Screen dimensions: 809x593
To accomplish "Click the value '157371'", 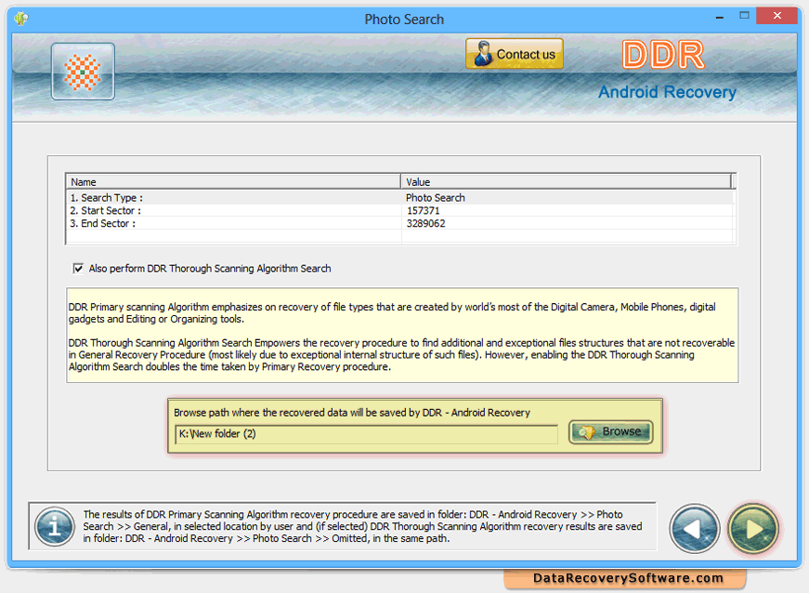I will click(423, 211).
